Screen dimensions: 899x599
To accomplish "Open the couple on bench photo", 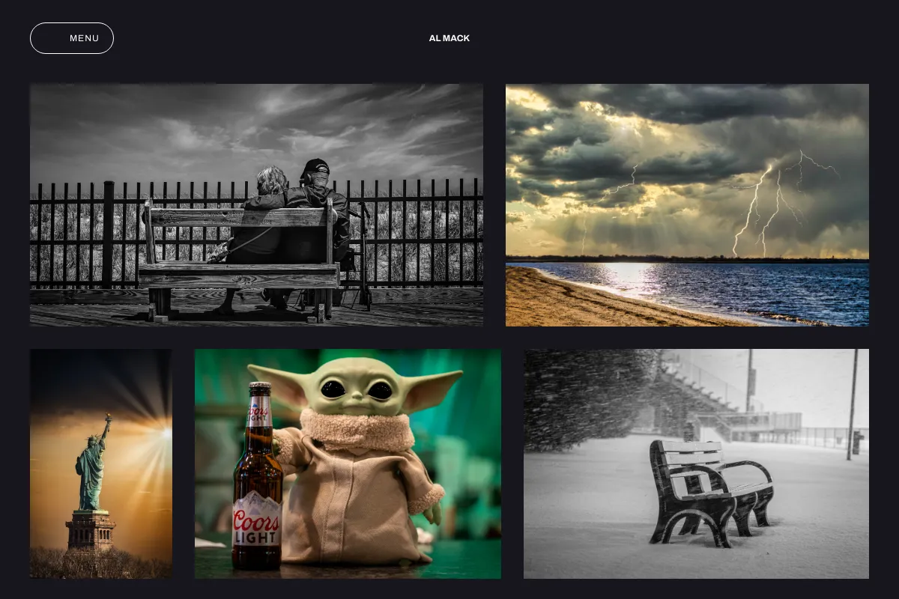I will tap(256, 205).
